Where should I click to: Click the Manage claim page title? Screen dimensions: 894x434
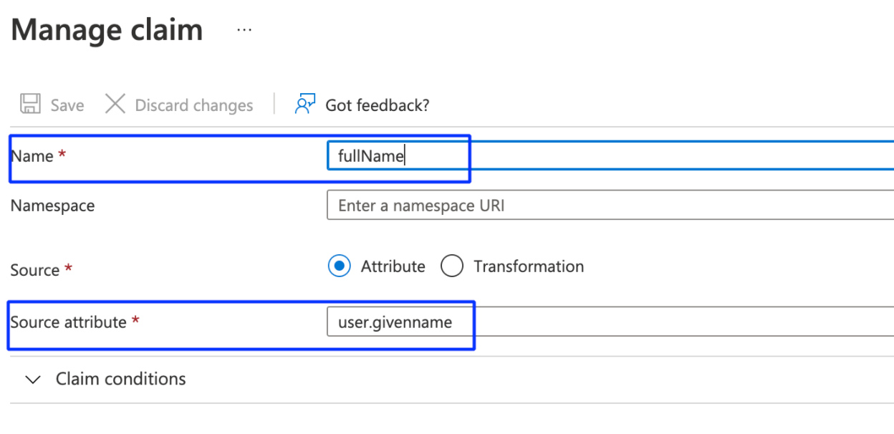click(x=107, y=30)
